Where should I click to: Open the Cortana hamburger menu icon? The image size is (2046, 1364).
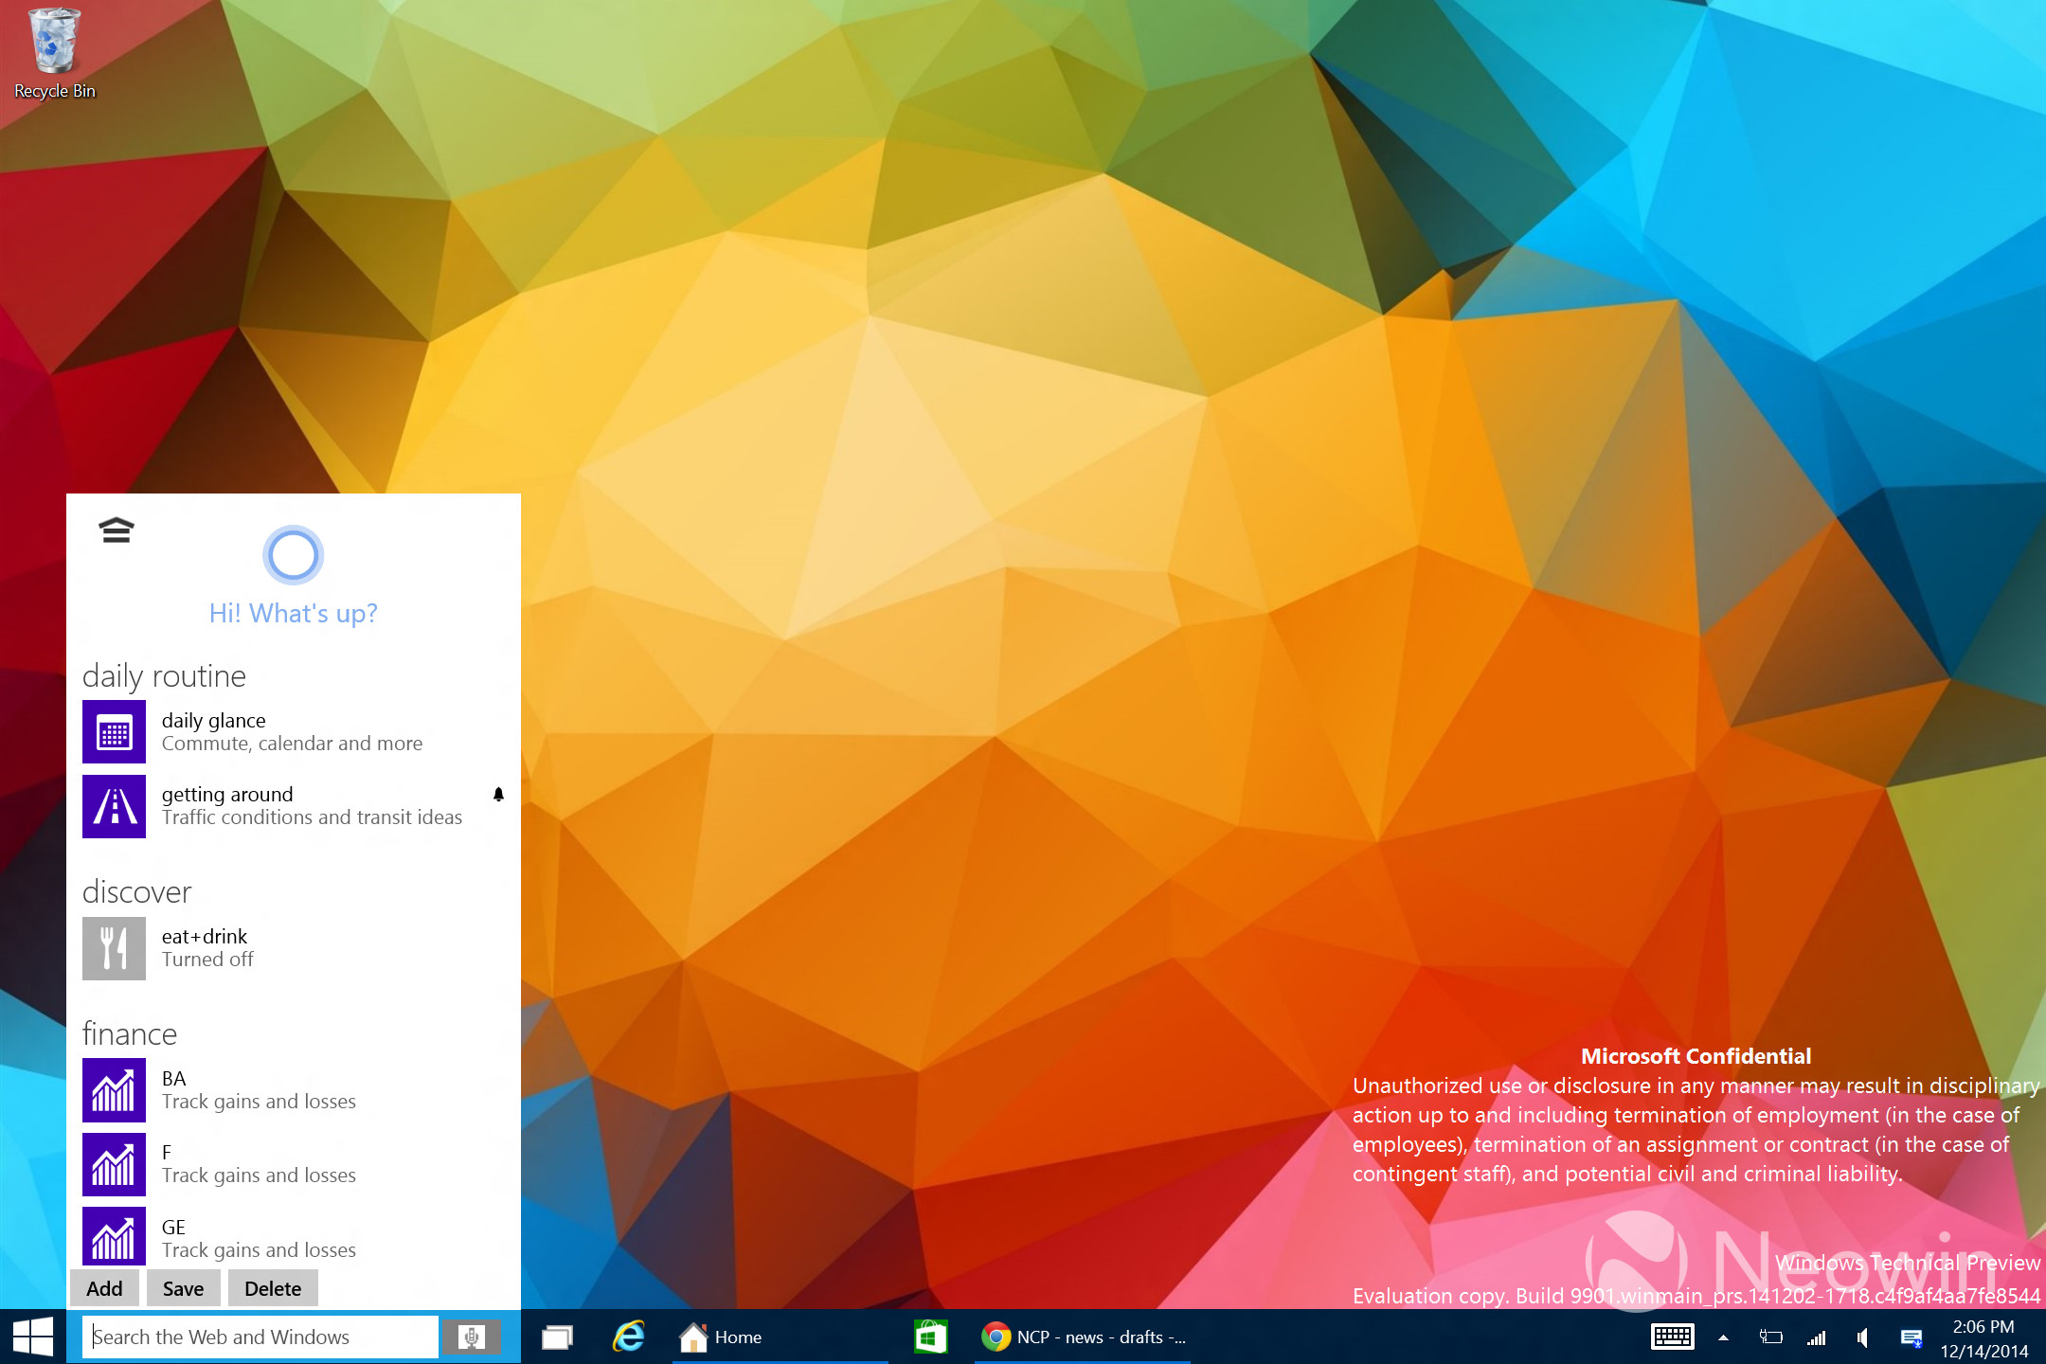click(x=116, y=530)
